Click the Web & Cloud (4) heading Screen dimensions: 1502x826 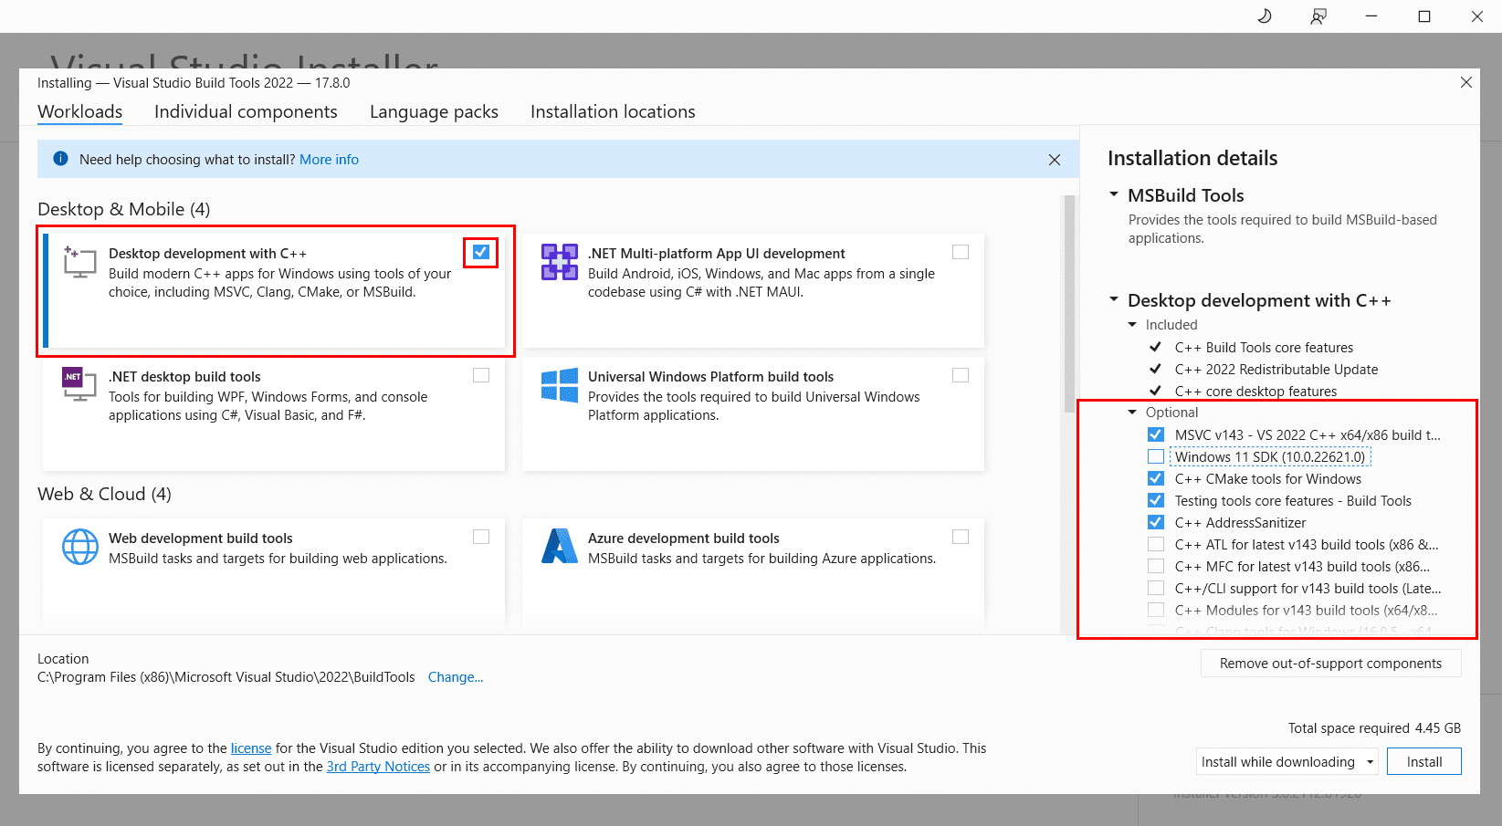pos(104,494)
